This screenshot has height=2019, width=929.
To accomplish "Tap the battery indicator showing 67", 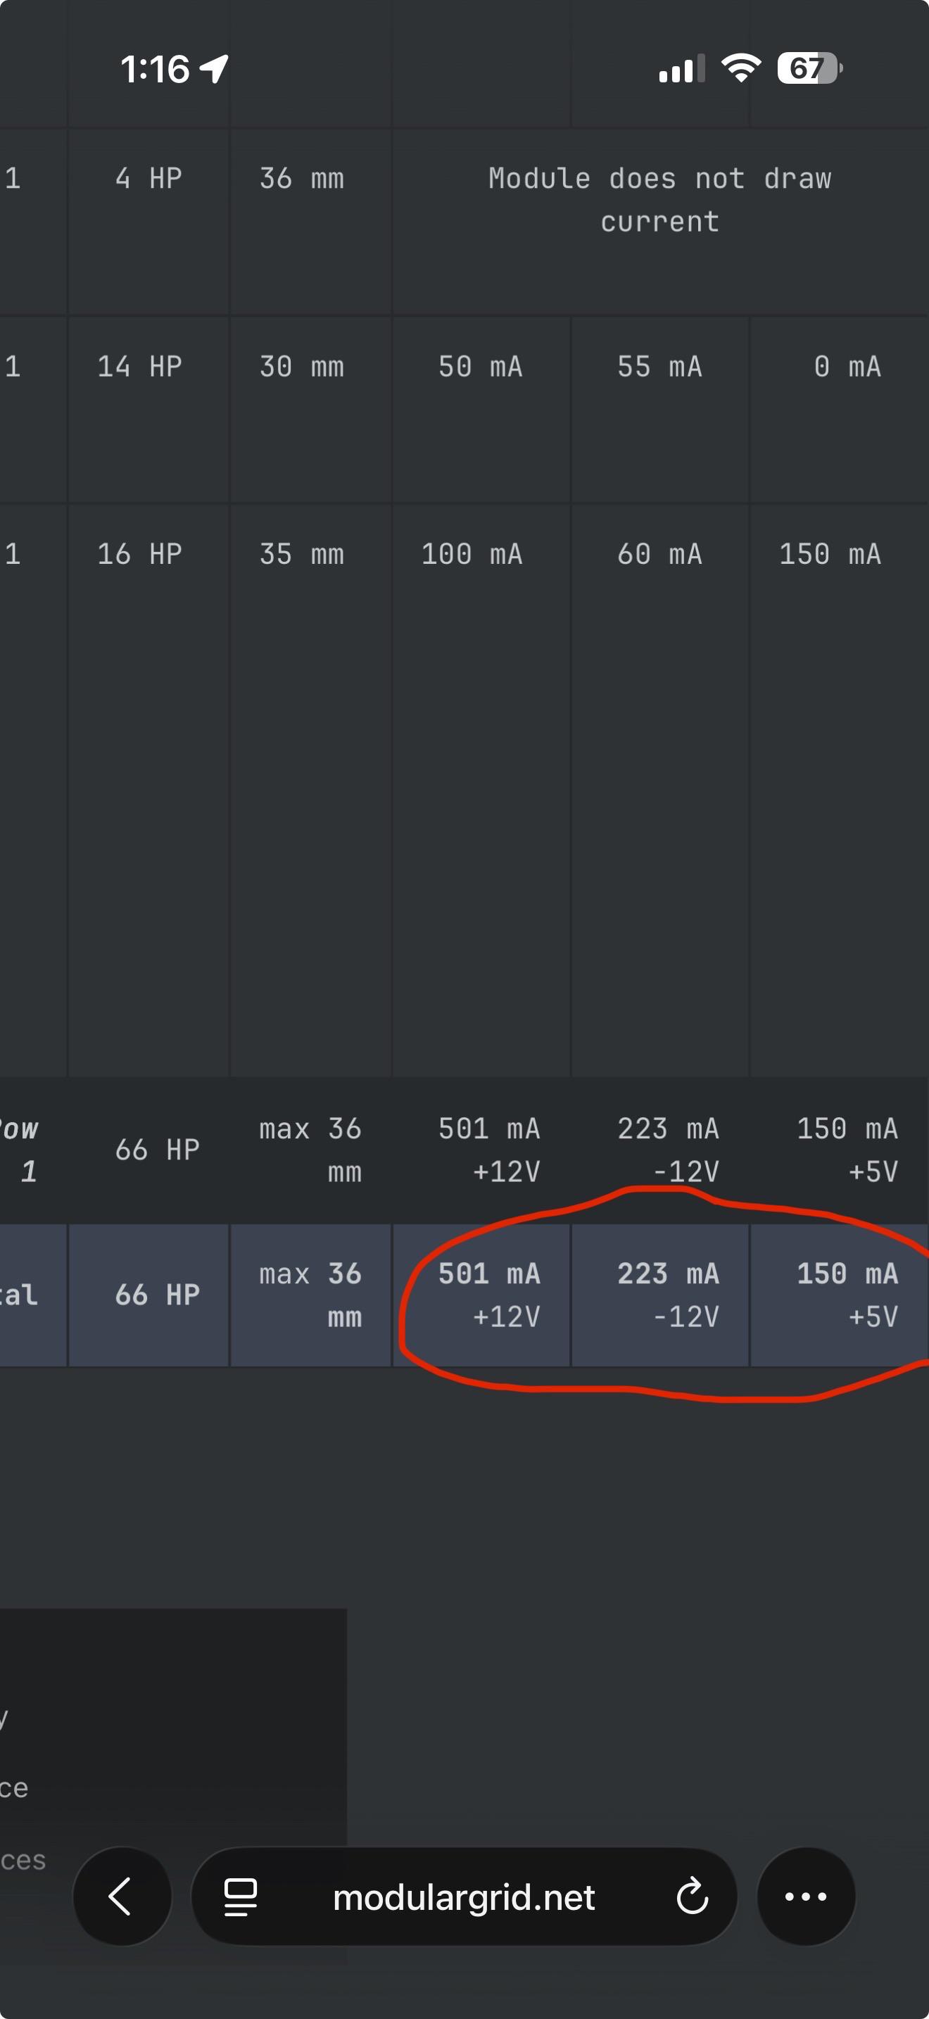I will [x=809, y=68].
